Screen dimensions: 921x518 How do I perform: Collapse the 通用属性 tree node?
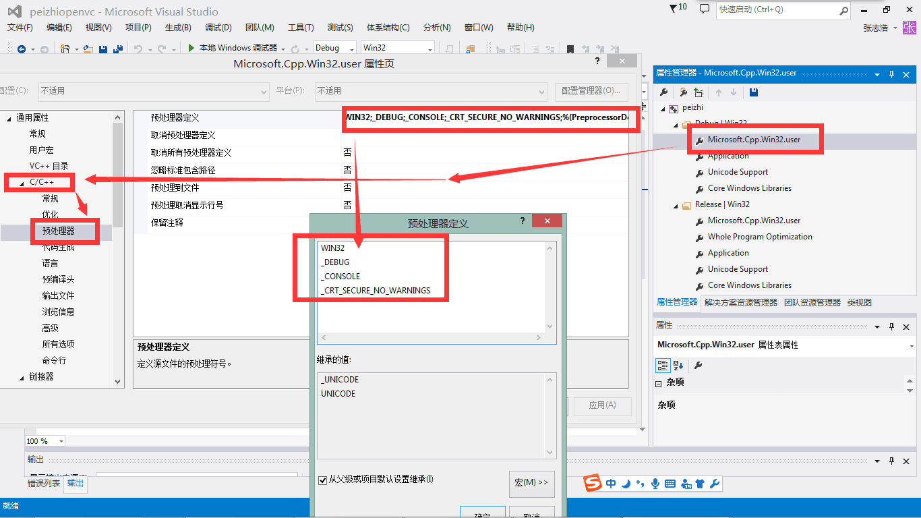9,118
